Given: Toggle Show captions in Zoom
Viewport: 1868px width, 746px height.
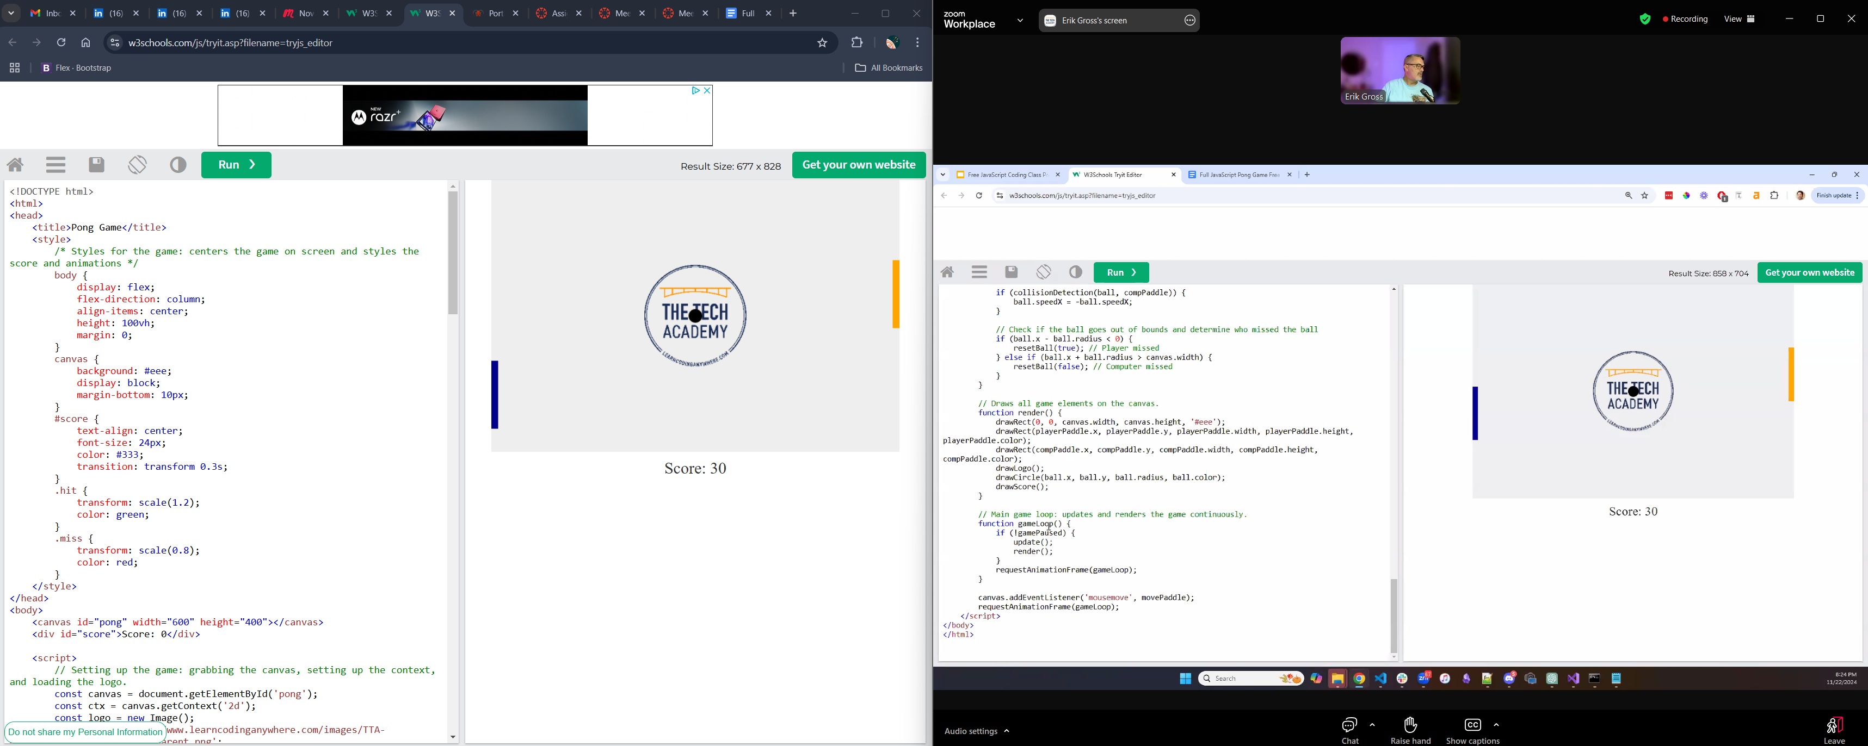Looking at the screenshot, I should pos(1473,731).
